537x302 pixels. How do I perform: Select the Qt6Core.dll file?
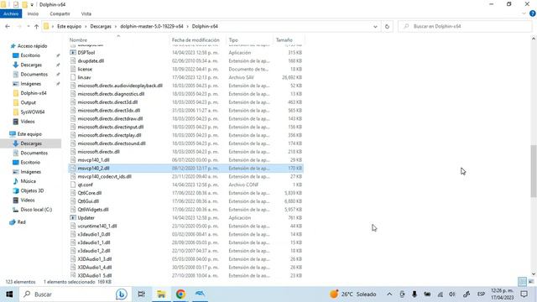(89, 193)
